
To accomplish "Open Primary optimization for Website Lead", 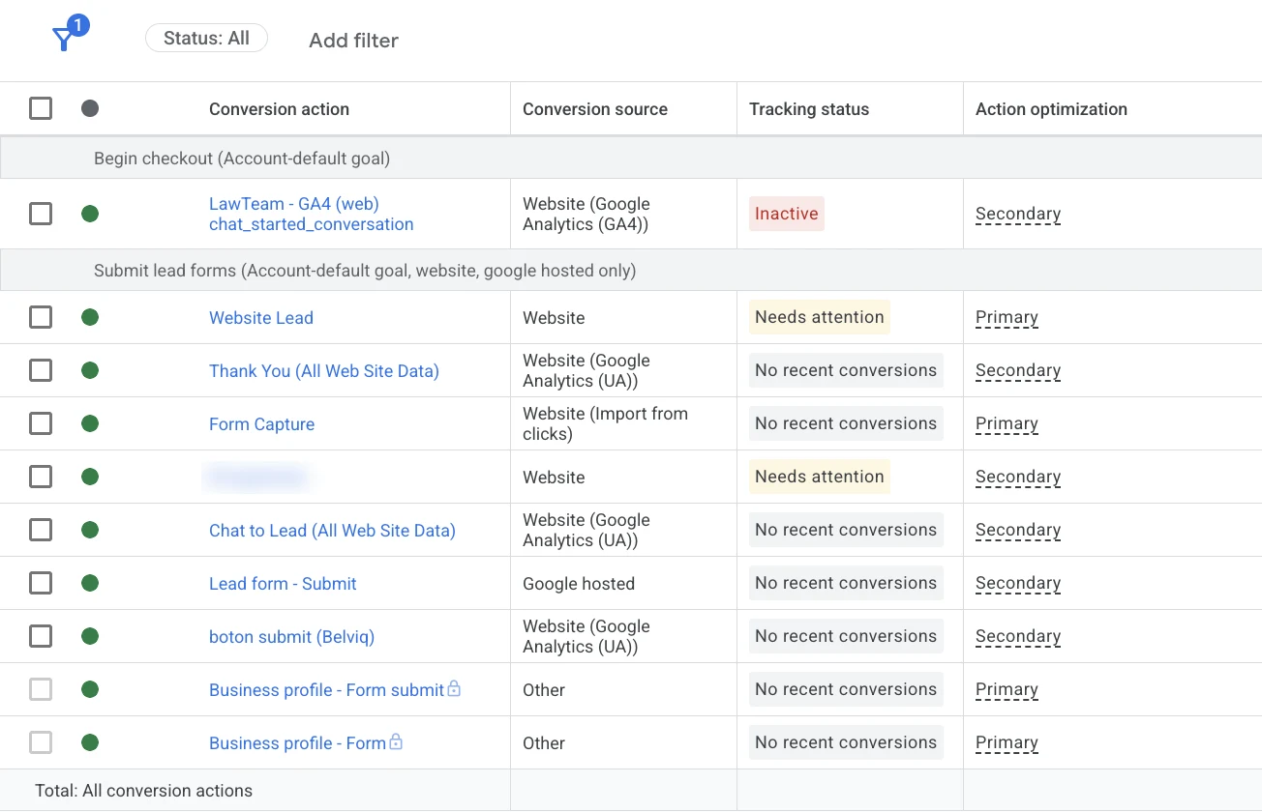I will (x=1007, y=318).
